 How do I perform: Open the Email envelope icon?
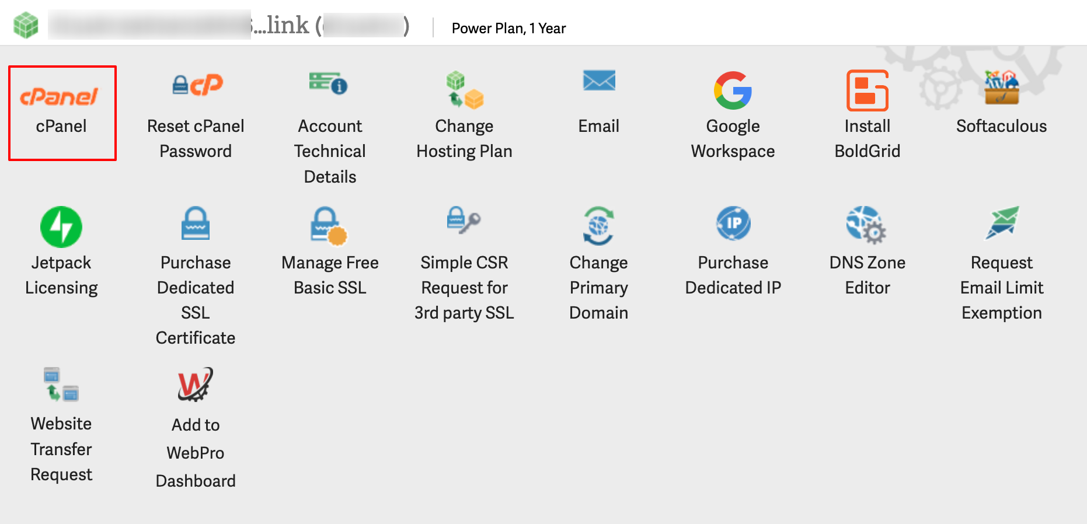click(x=599, y=81)
